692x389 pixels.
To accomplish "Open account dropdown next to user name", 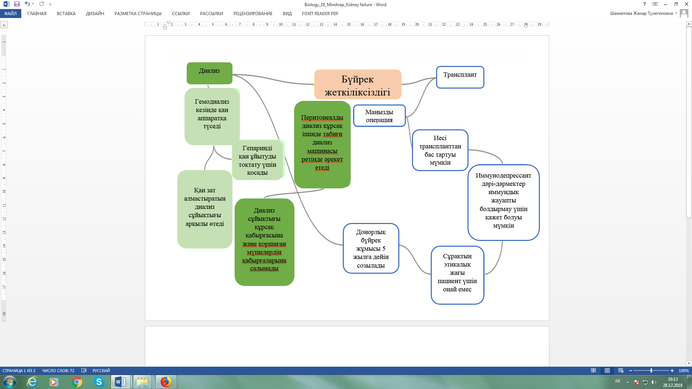I will 676,13.
